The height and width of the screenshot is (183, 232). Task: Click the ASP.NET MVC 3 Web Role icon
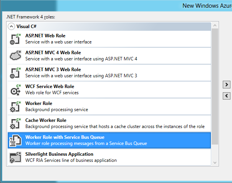[x=15, y=73]
